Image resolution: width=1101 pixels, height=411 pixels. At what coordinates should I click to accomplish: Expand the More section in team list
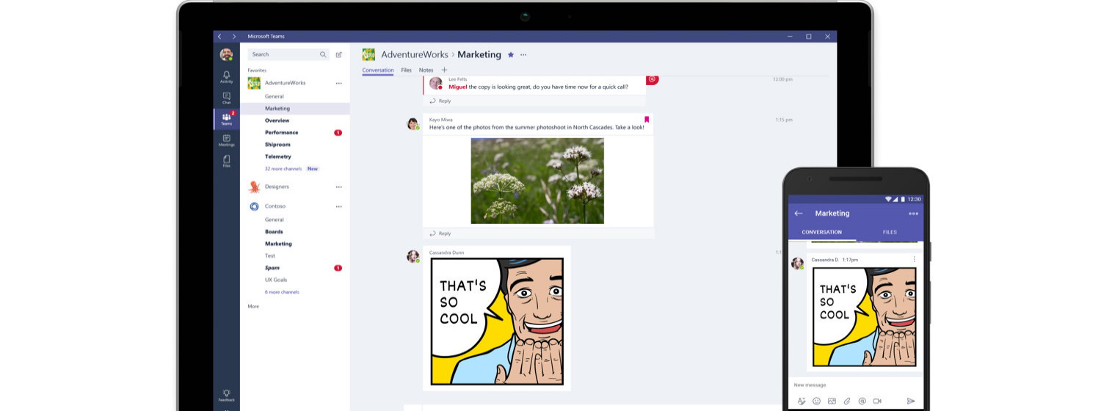click(253, 306)
